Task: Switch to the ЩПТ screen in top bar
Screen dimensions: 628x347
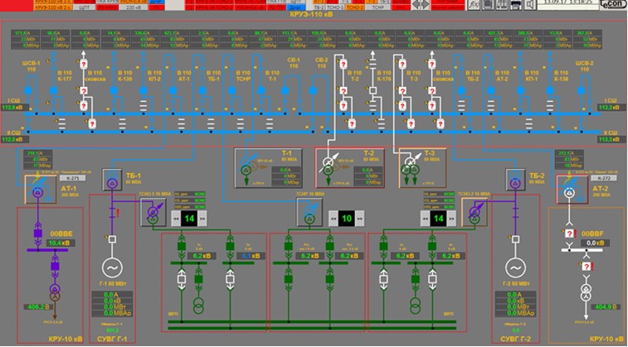Action: click(x=84, y=13)
